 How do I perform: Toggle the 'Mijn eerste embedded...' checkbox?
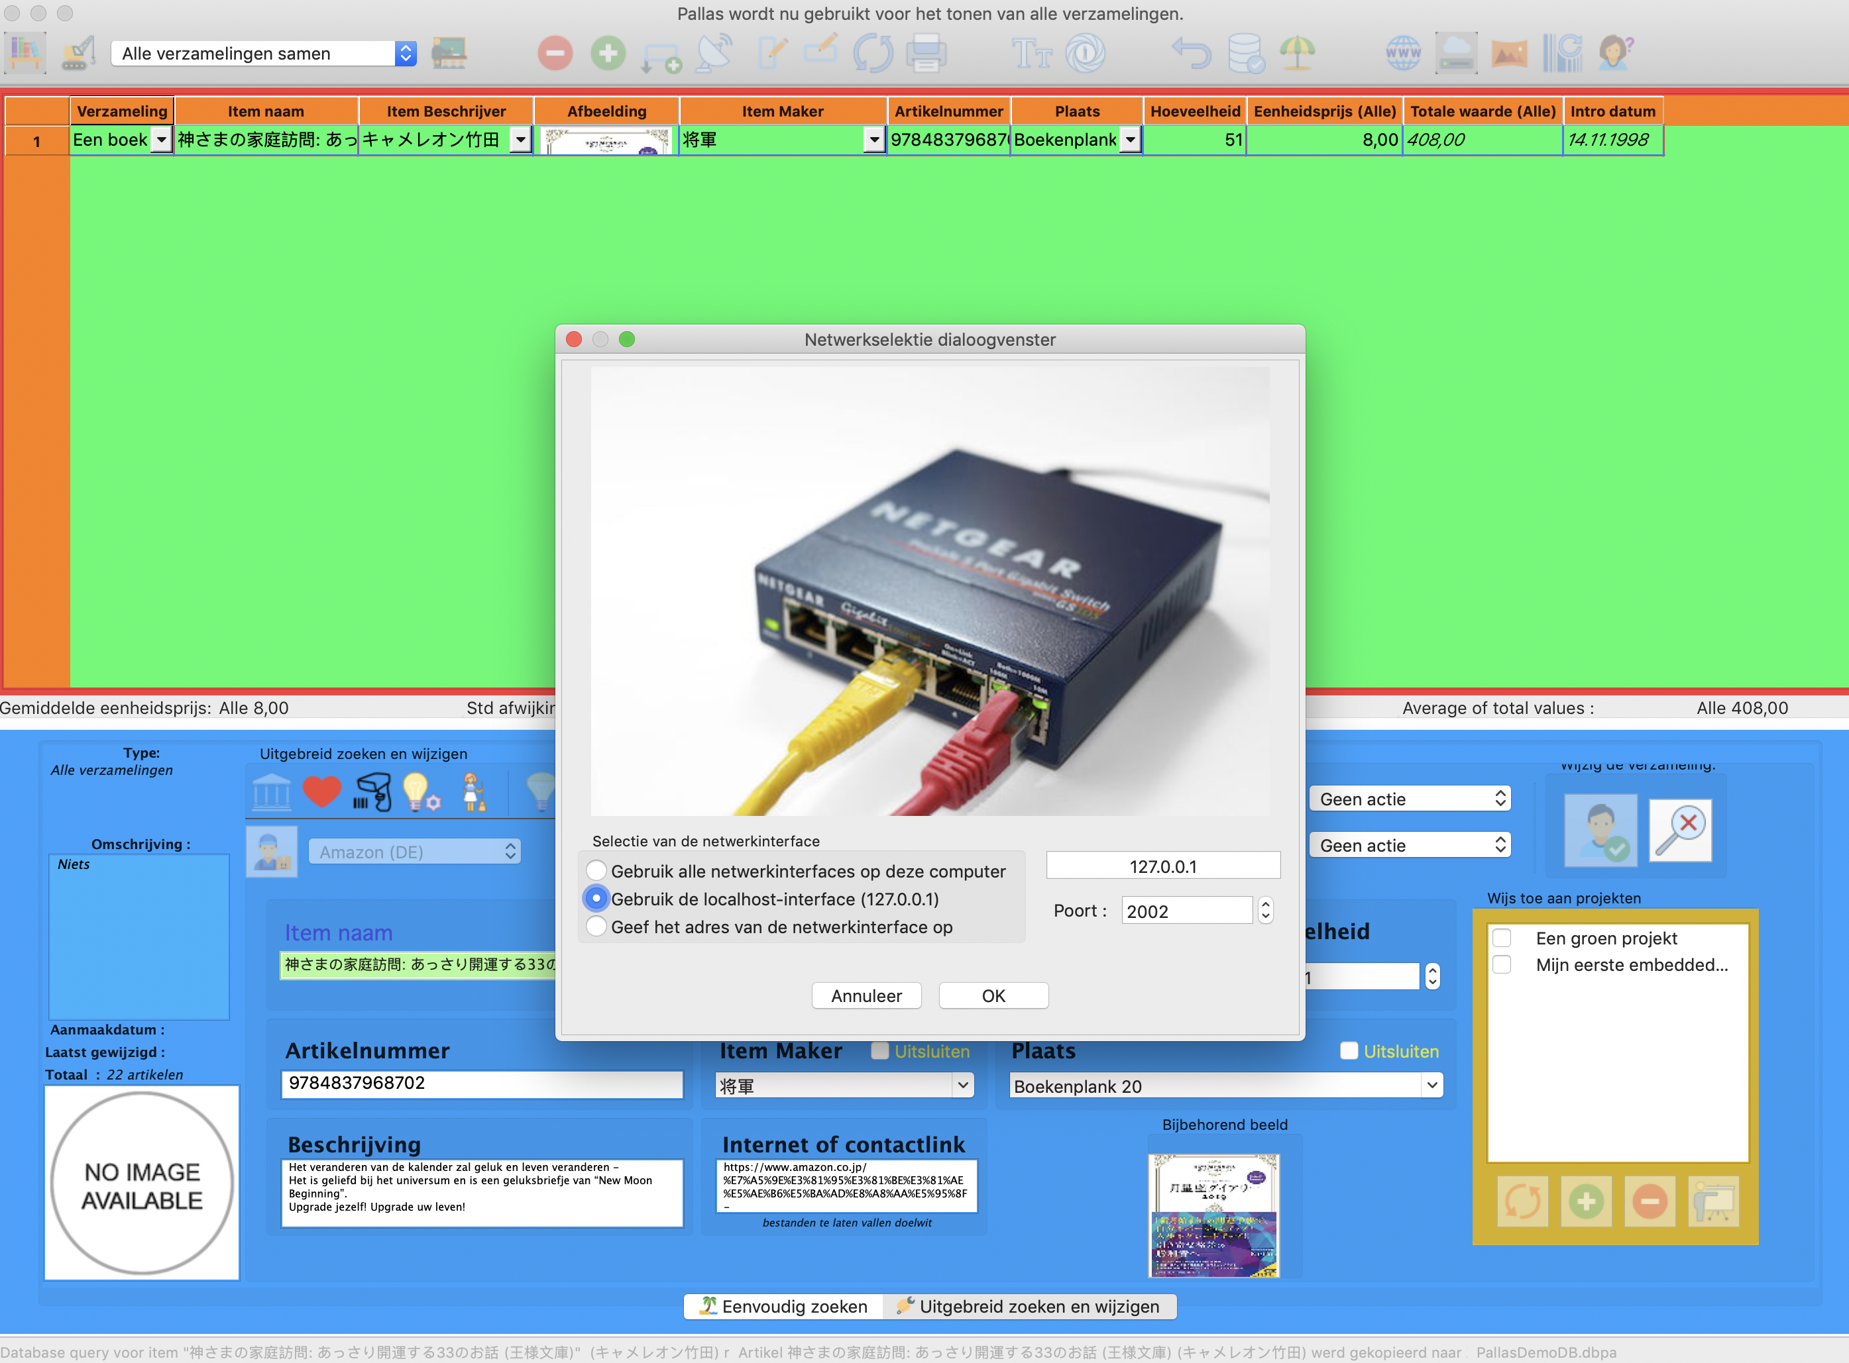1502,964
